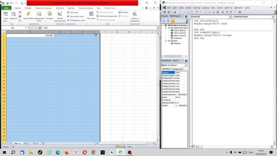Open VBA File menu

point(169,8)
